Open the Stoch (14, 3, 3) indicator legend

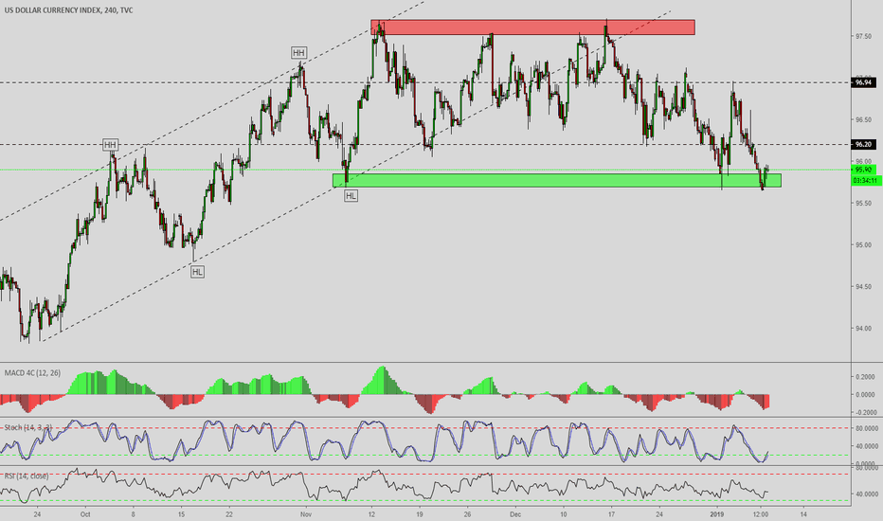(28, 427)
